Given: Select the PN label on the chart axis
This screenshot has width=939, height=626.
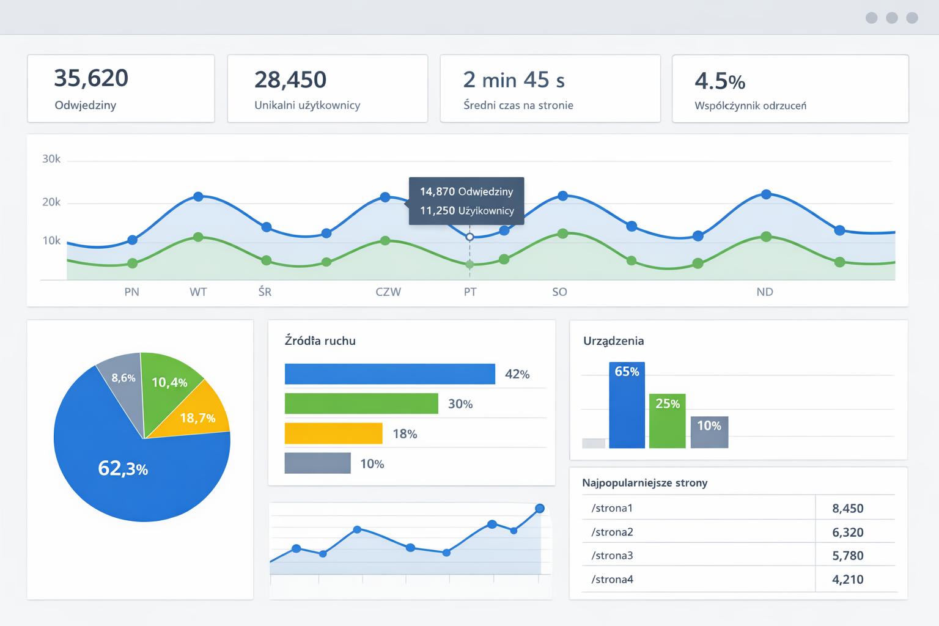Looking at the screenshot, I should tap(132, 292).
